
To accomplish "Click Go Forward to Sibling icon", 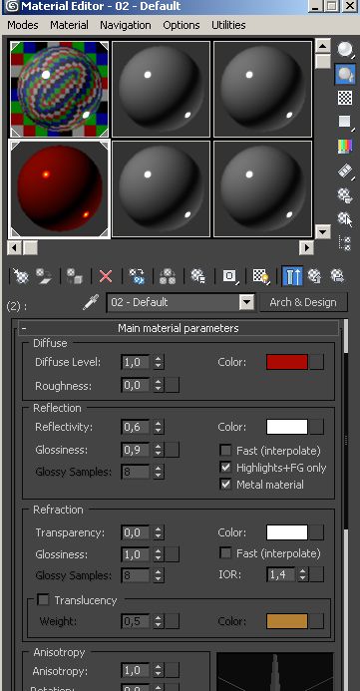I will [x=337, y=276].
